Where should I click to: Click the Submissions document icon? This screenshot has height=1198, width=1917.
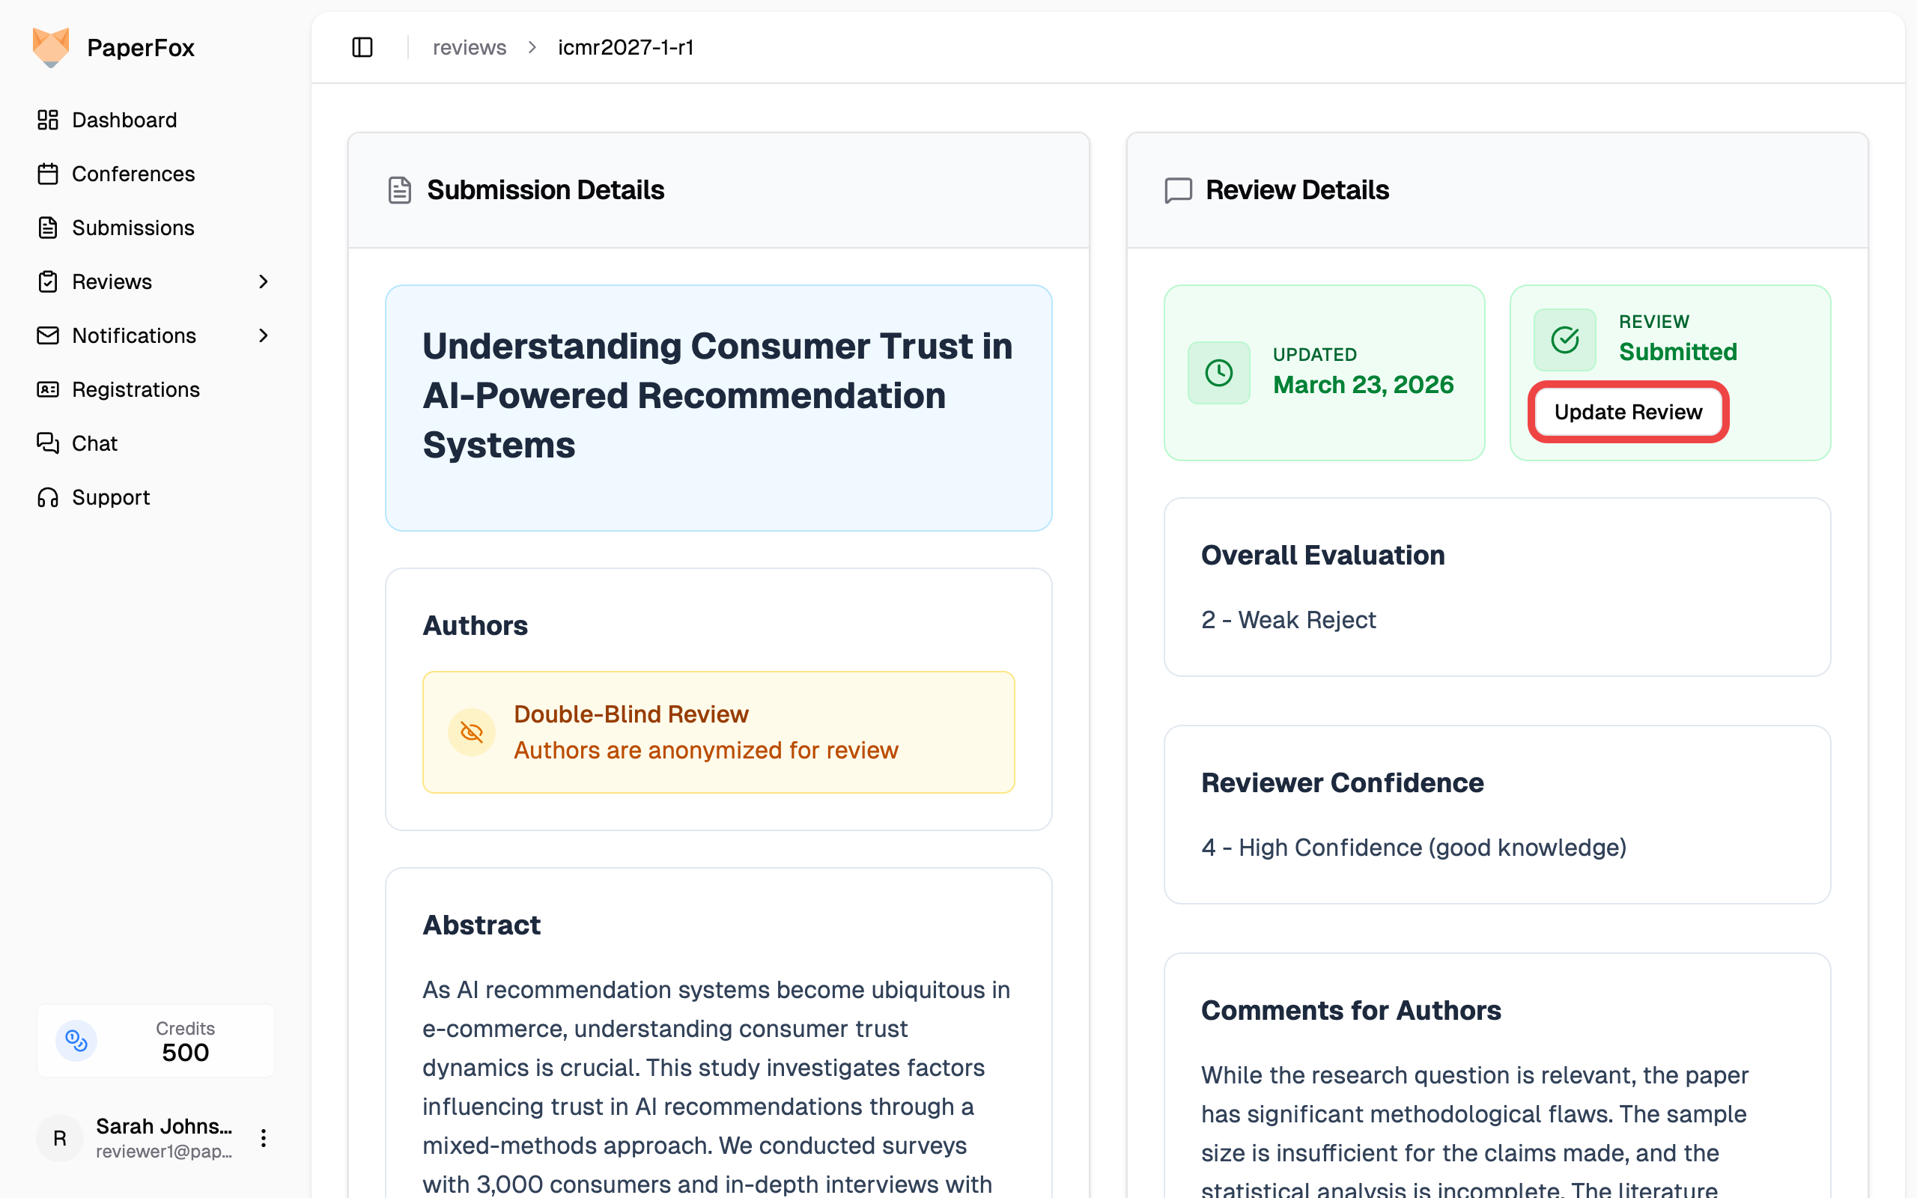tap(47, 228)
